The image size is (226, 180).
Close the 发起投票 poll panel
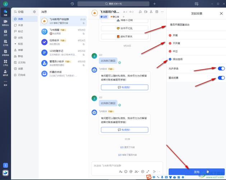[x=221, y=13]
